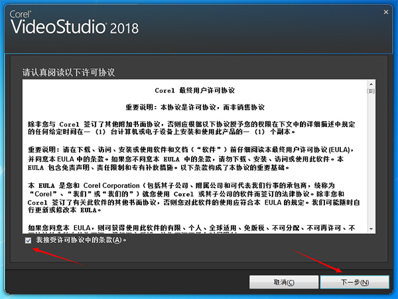This screenshot has height=299, width=398.
Task: Click the small Corel brand text
Action: [x=21, y=14]
